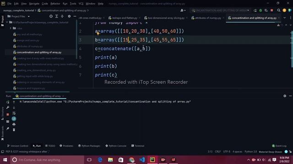Image resolution: width=293 pixels, height=164 pixels.
Task: Switch to two dimensional array slicing.py tab
Action: pyautogui.click(x=166, y=18)
